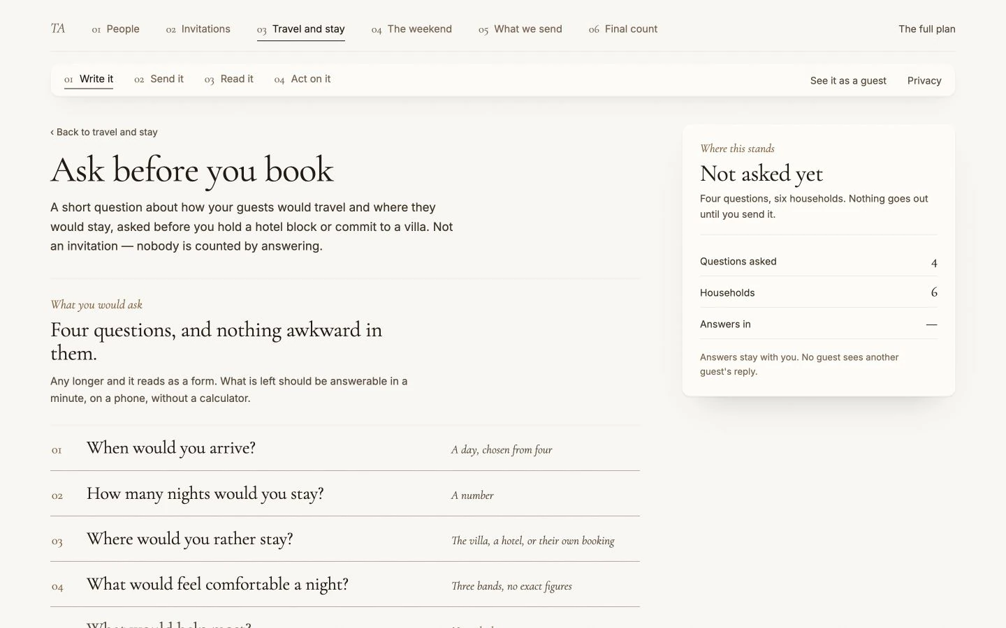Click the Answers in row
The width and height of the screenshot is (1006, 628).
tap(819, 324)
